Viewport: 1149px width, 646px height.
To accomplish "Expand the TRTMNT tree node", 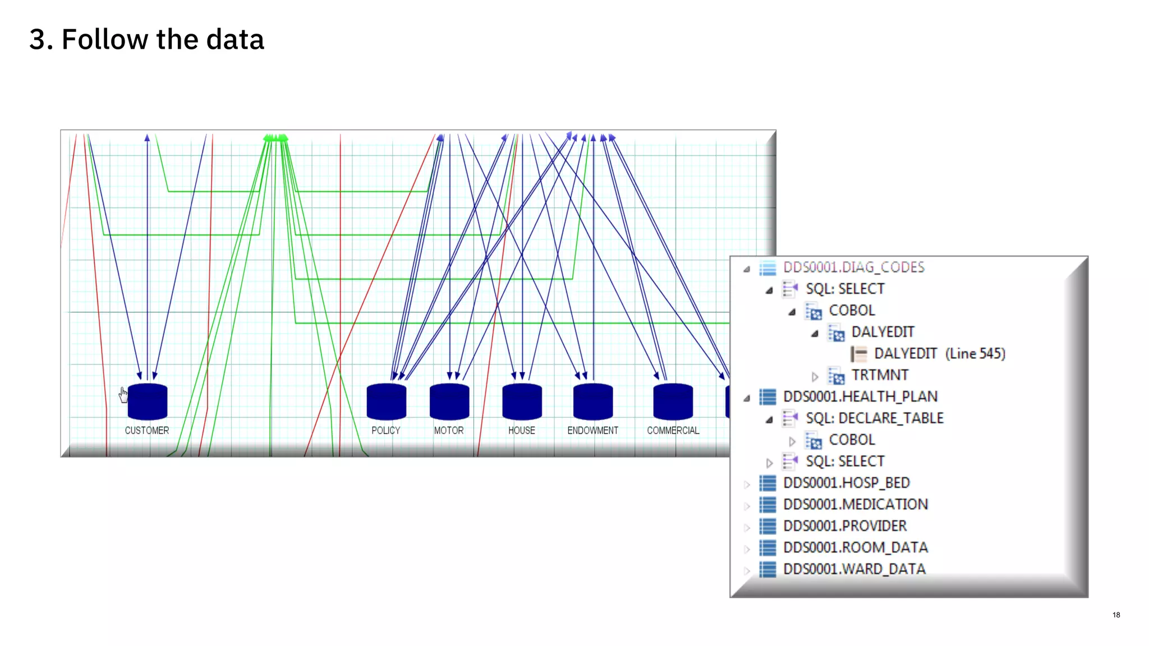I will pos(815,376).
